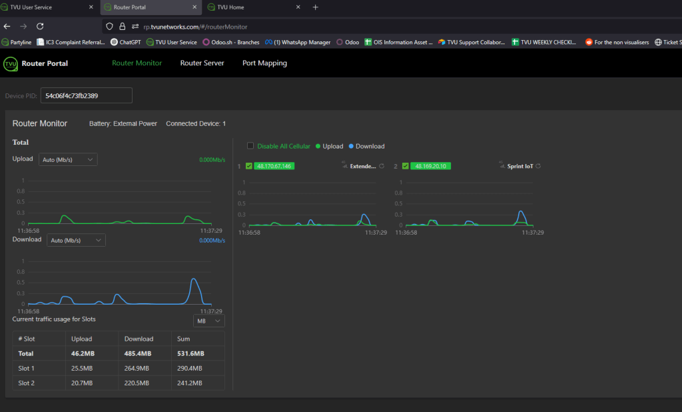Go back to the previous page
This screenshot has height=412, width=682.
[7, 27]
